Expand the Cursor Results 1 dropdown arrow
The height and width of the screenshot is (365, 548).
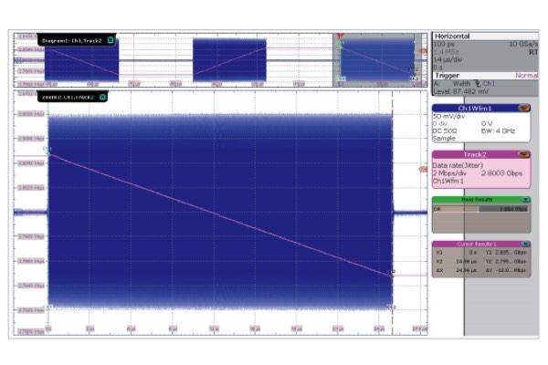pyautogui.click(x=525, y=244)
